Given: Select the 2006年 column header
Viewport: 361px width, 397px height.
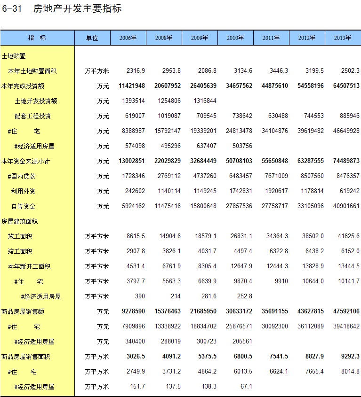Looking at the screenshot, I should (128, 38).
